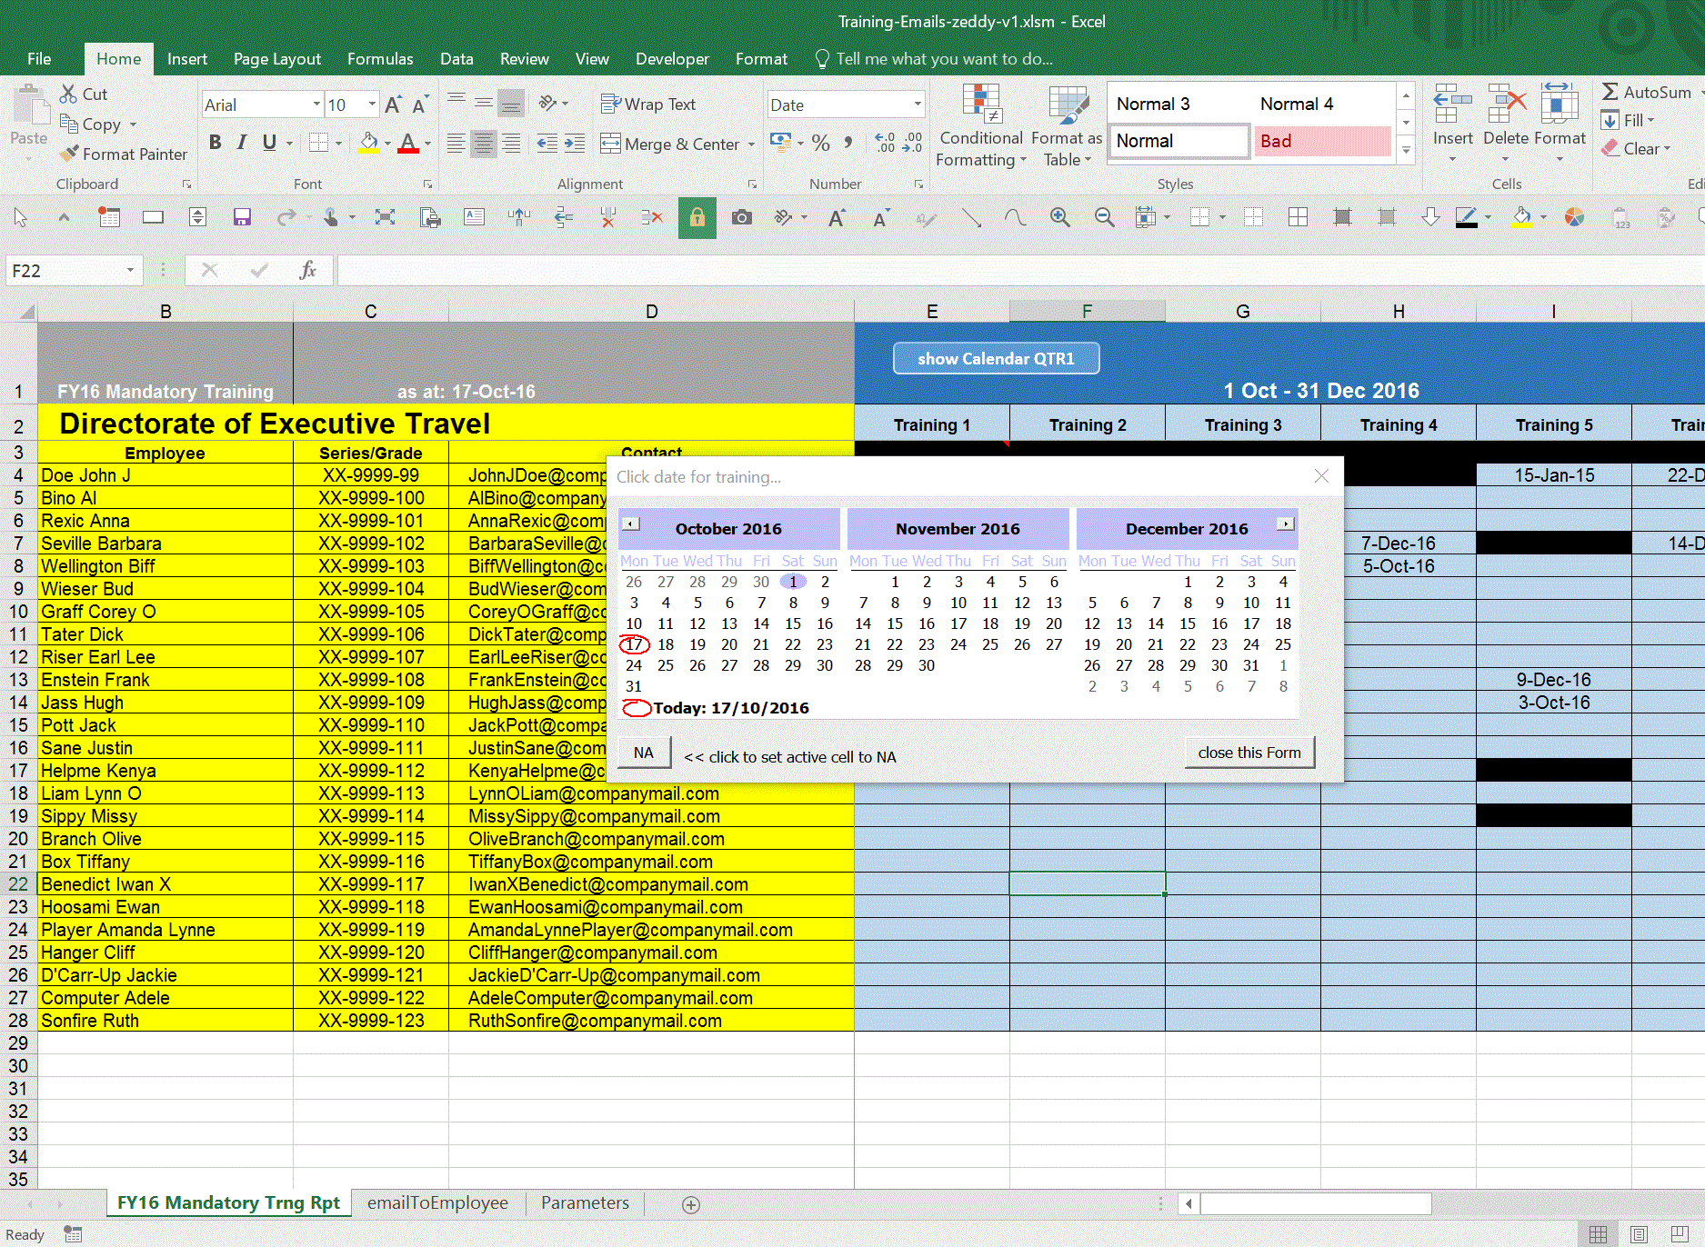
Task: Click the AutoSum sigma icon
Action: click(1610, 92)
